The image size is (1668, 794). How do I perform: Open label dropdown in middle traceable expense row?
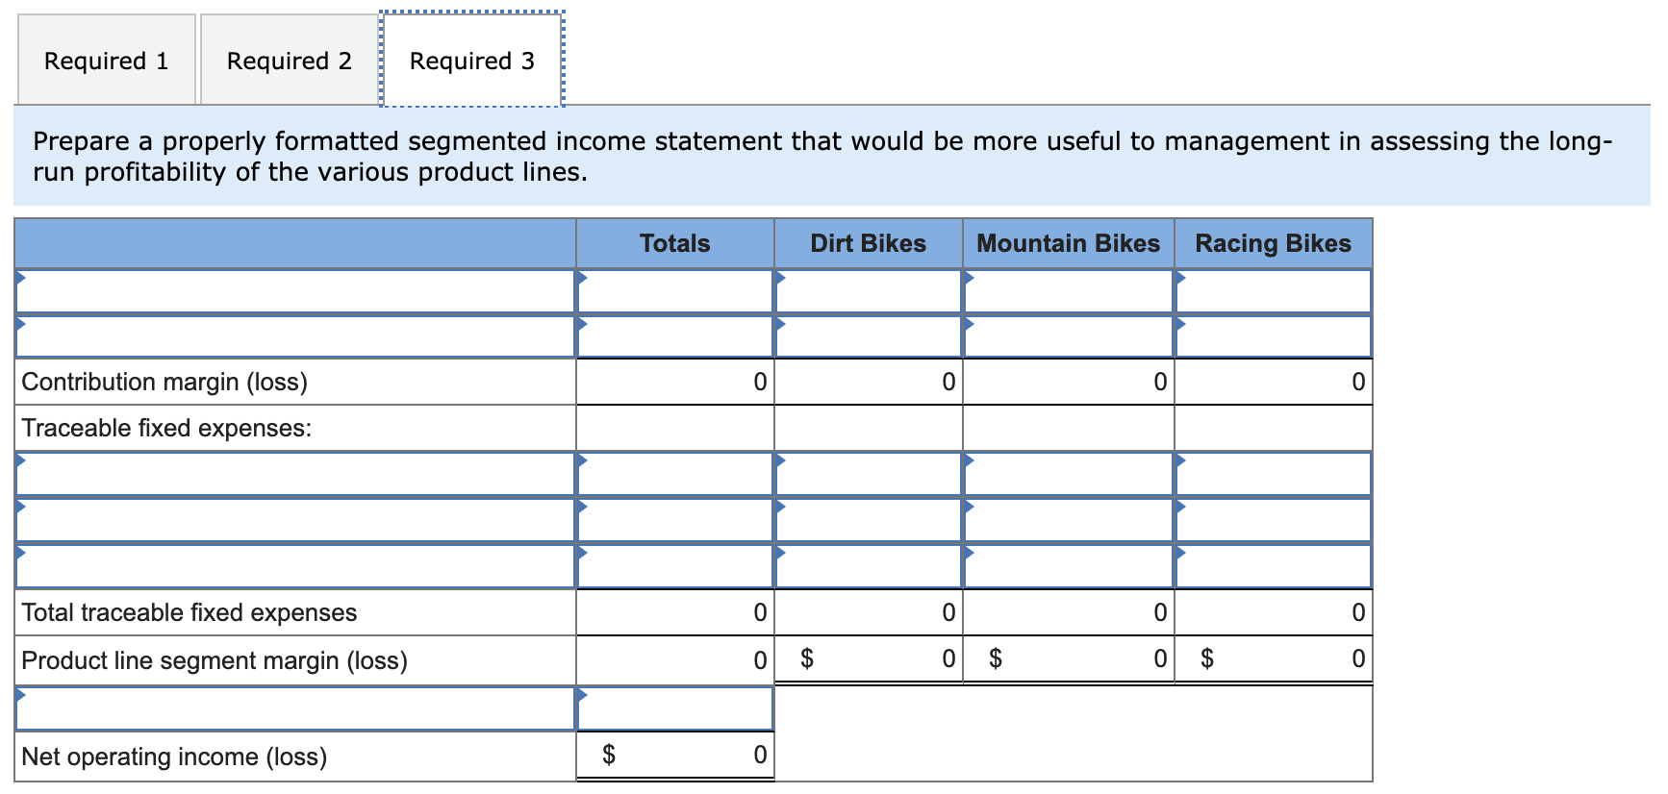tap(295, 520)
